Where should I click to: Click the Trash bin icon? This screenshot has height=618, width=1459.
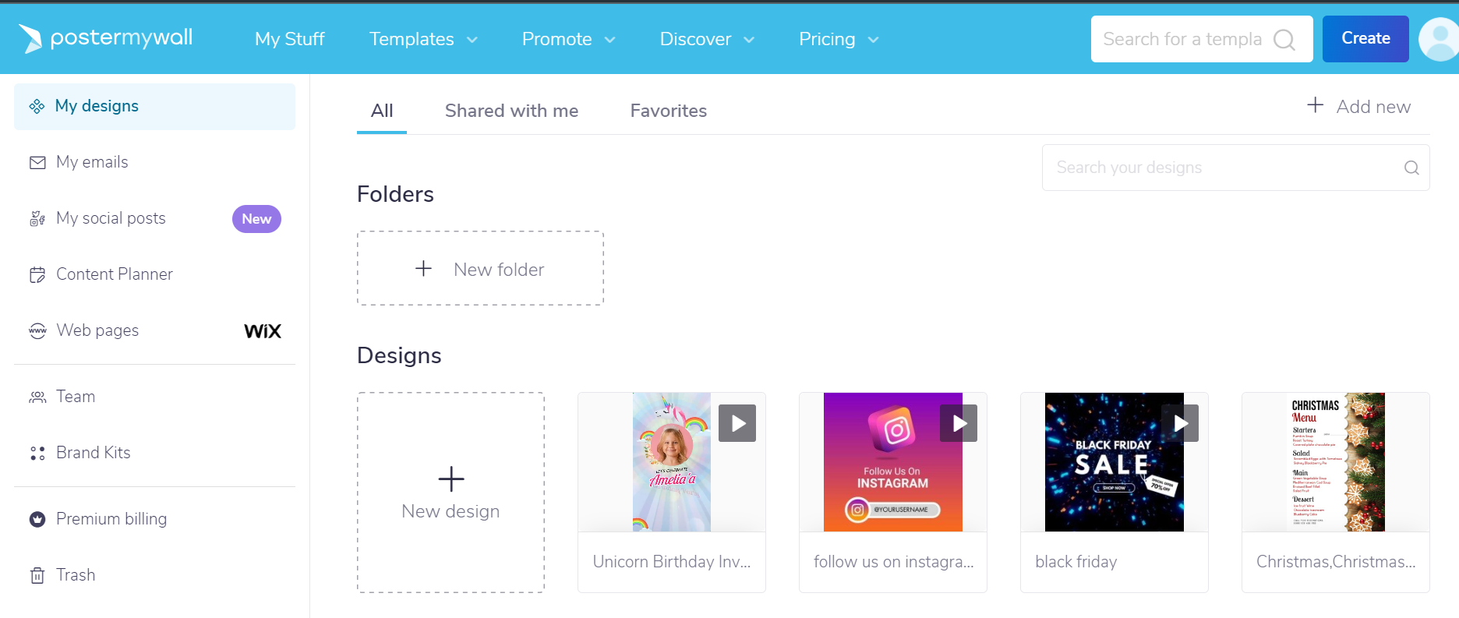click(37, 575)
